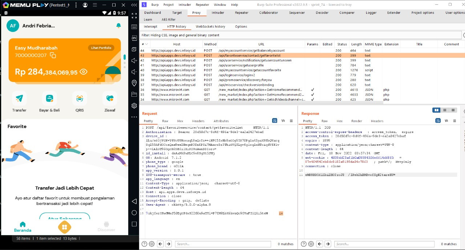Image resolution: width=465 pixels, height=250 pixels.
Task: Select side-by-side layout view
Action: click(436, 110)
